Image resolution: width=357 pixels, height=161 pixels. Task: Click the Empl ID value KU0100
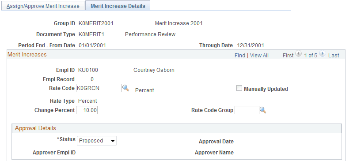point(88,70)
